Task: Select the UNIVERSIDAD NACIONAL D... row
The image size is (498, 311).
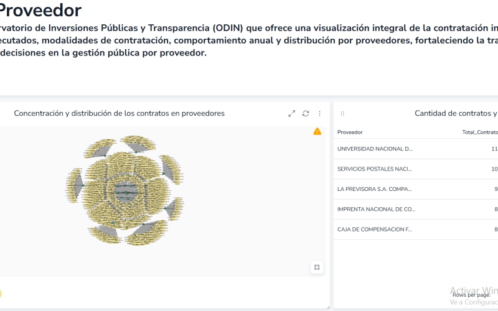Action: click(416, 149)
